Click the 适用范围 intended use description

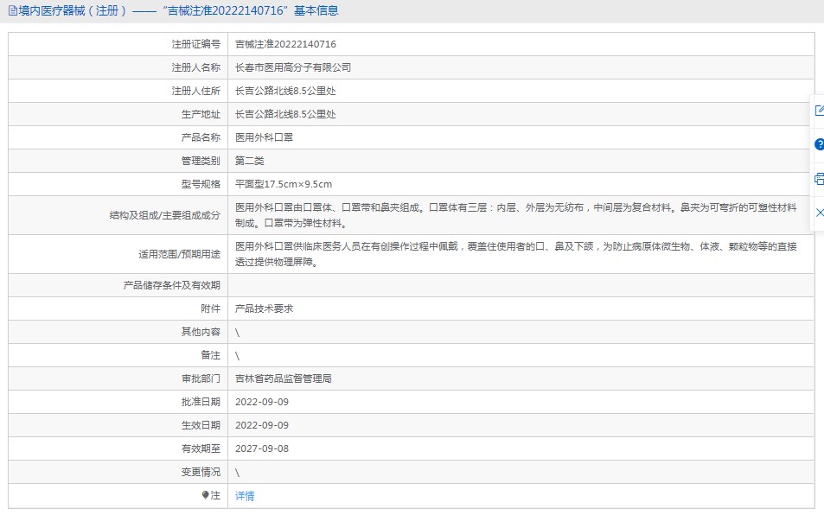tap(515, 254)
